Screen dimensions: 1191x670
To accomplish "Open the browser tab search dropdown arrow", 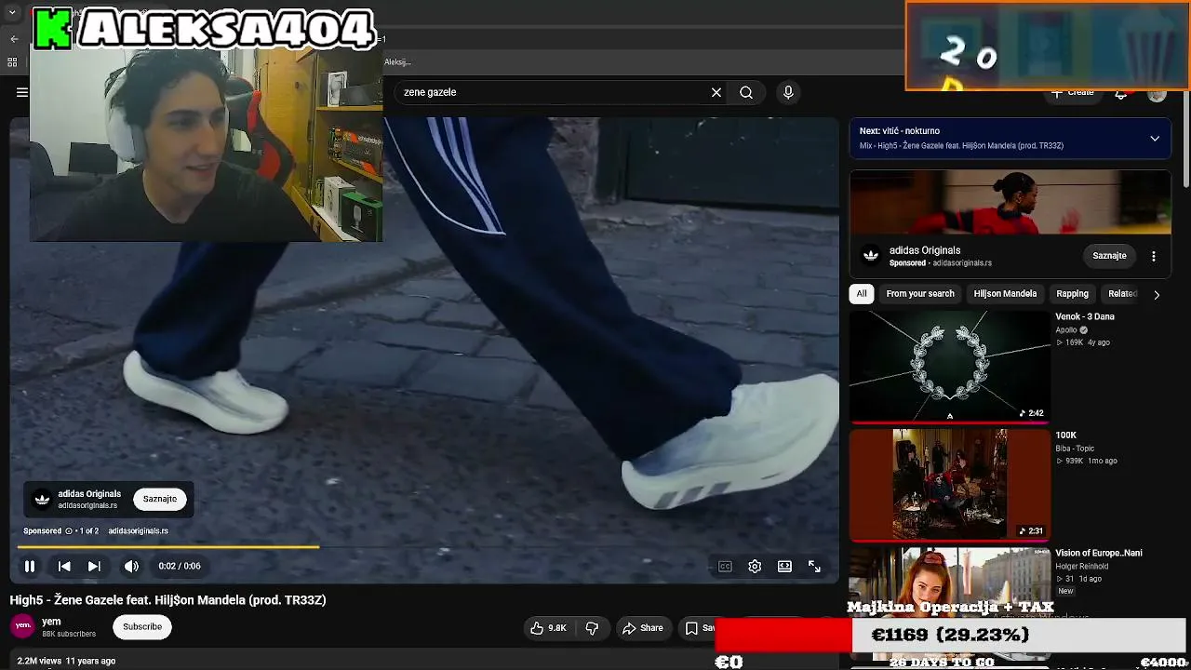I will pyautogui.click(x=12, y=13).
